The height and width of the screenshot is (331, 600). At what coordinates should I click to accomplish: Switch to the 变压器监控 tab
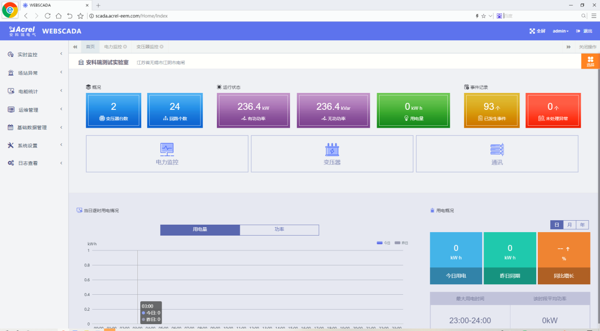[x=148, y=47]
